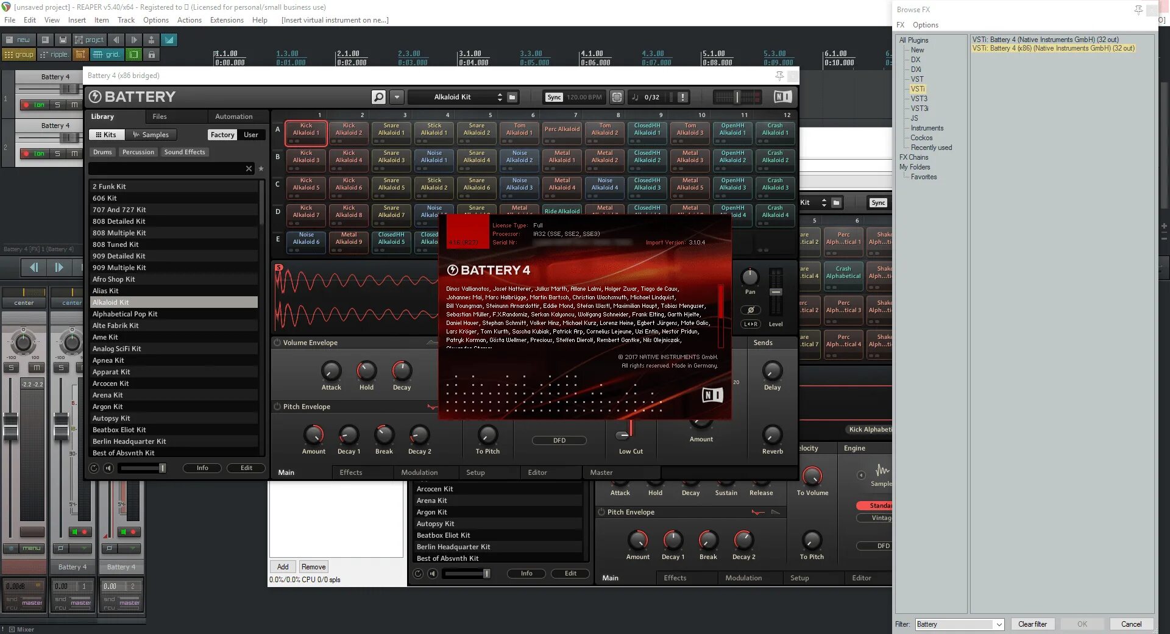The image size is (1170, 634).
Task: Step kit preset with Alkaloid Kit up/down arrows
Action: [500, 97]
